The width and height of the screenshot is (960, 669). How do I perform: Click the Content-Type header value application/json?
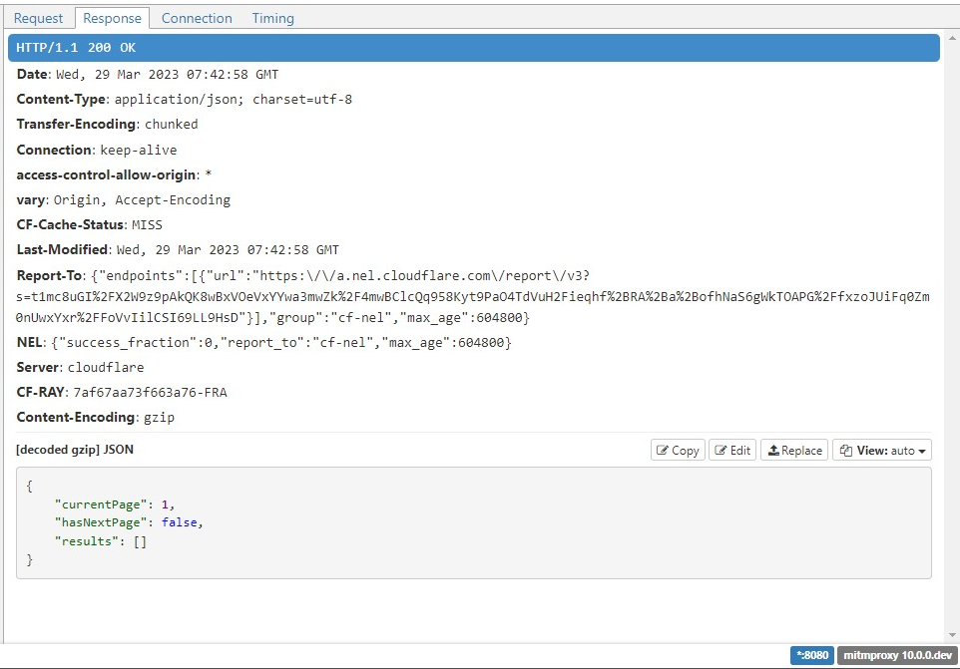234,100
